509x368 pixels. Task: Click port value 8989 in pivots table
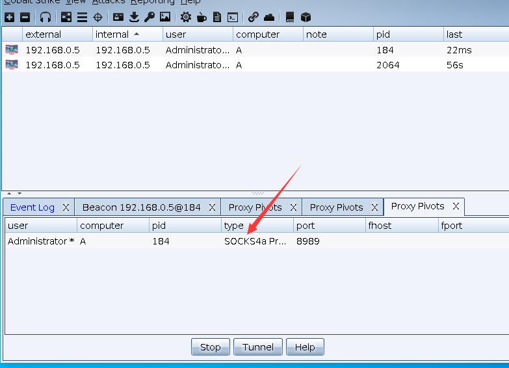point(307,241)
